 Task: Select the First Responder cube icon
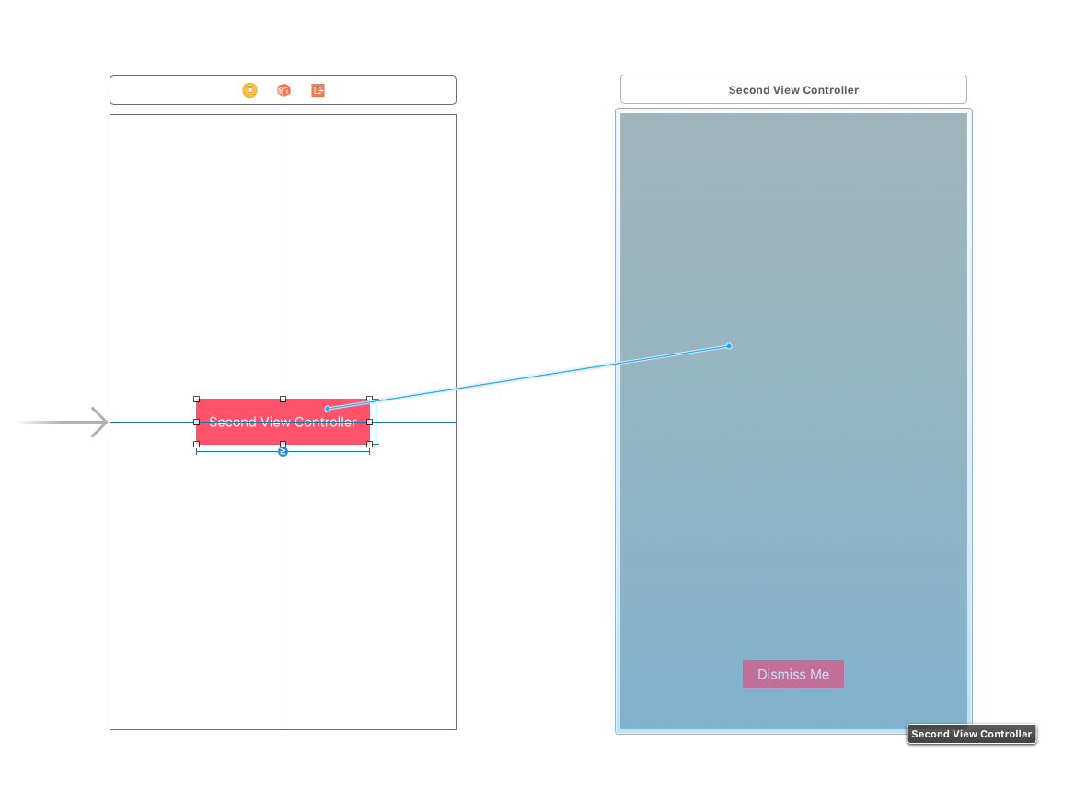[283, 90]
